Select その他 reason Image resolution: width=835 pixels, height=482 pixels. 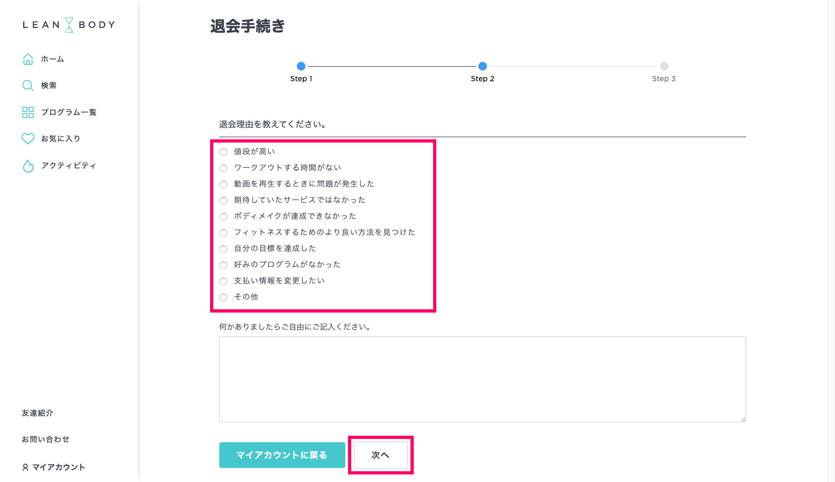(224, 297)
